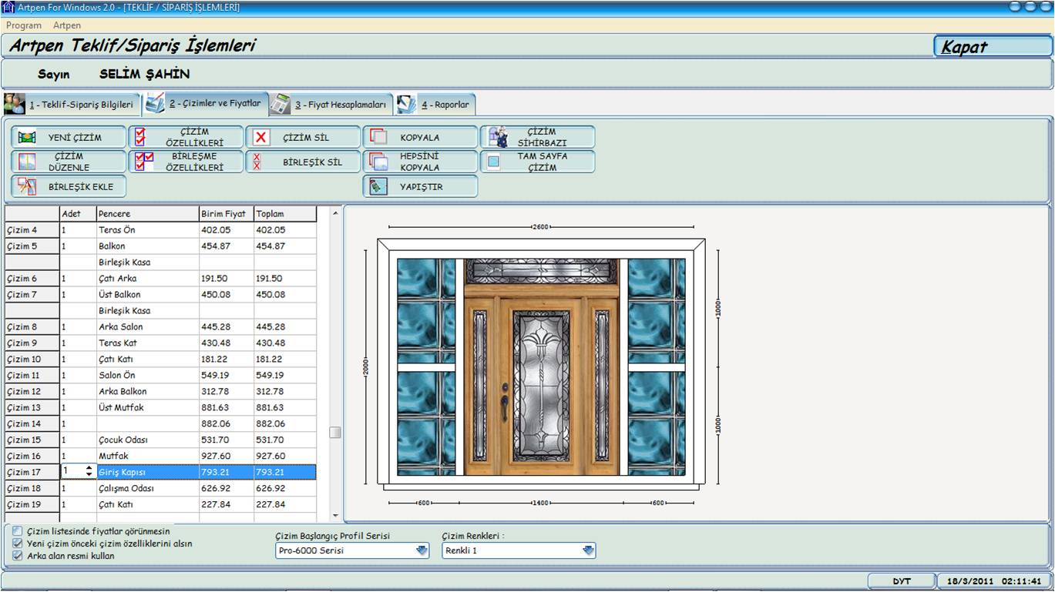1055x592 pixels.
Task: Click the Yeni Çizim toolbar icon
Action: point(28,138)
